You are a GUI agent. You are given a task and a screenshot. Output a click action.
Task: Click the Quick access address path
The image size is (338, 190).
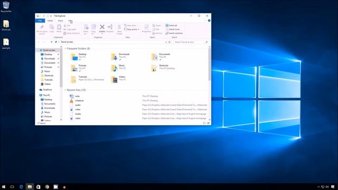pos(67,42)
